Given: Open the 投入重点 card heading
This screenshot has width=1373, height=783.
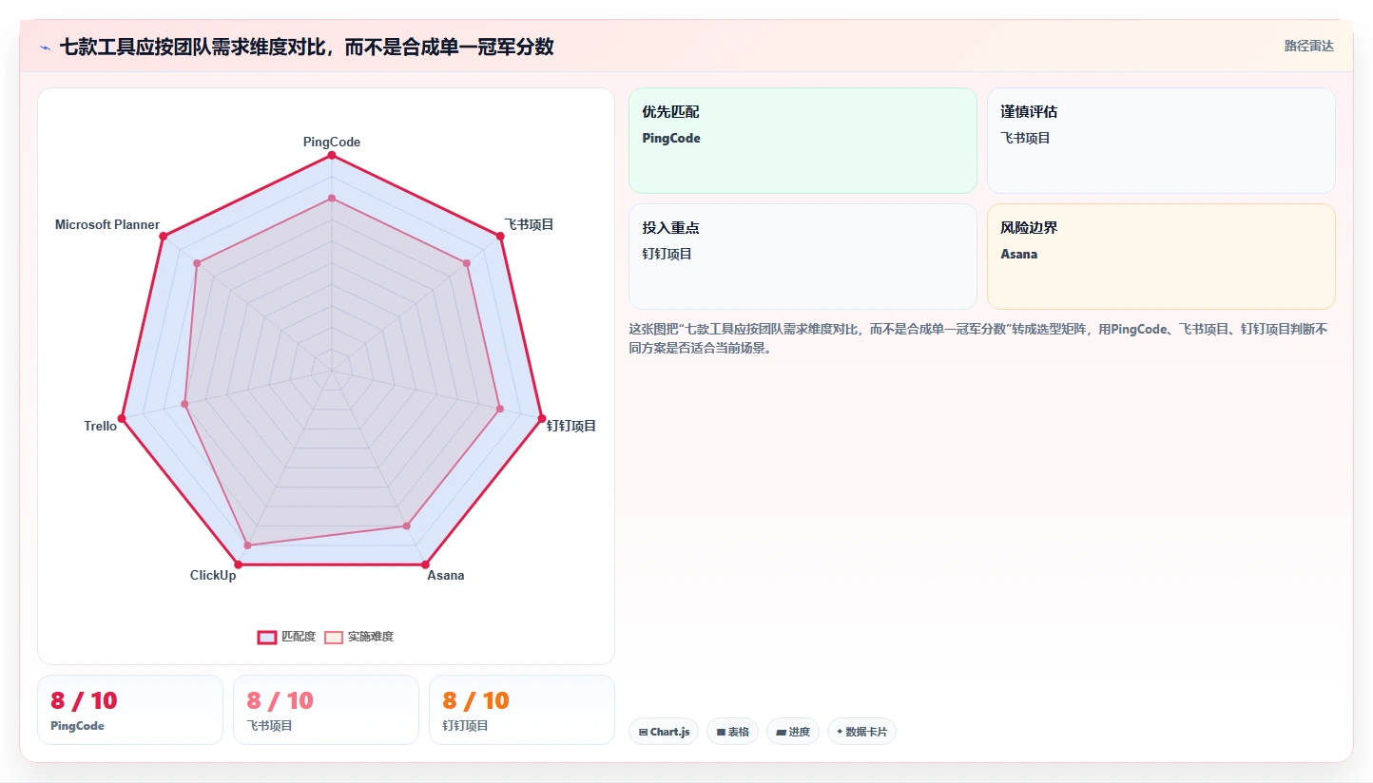Looking at the screenshot, I should [670, 228].
